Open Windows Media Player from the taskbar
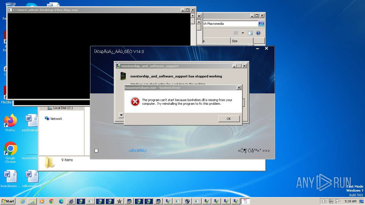The height and width of the screenshot is (205, 365). point(42,201)
